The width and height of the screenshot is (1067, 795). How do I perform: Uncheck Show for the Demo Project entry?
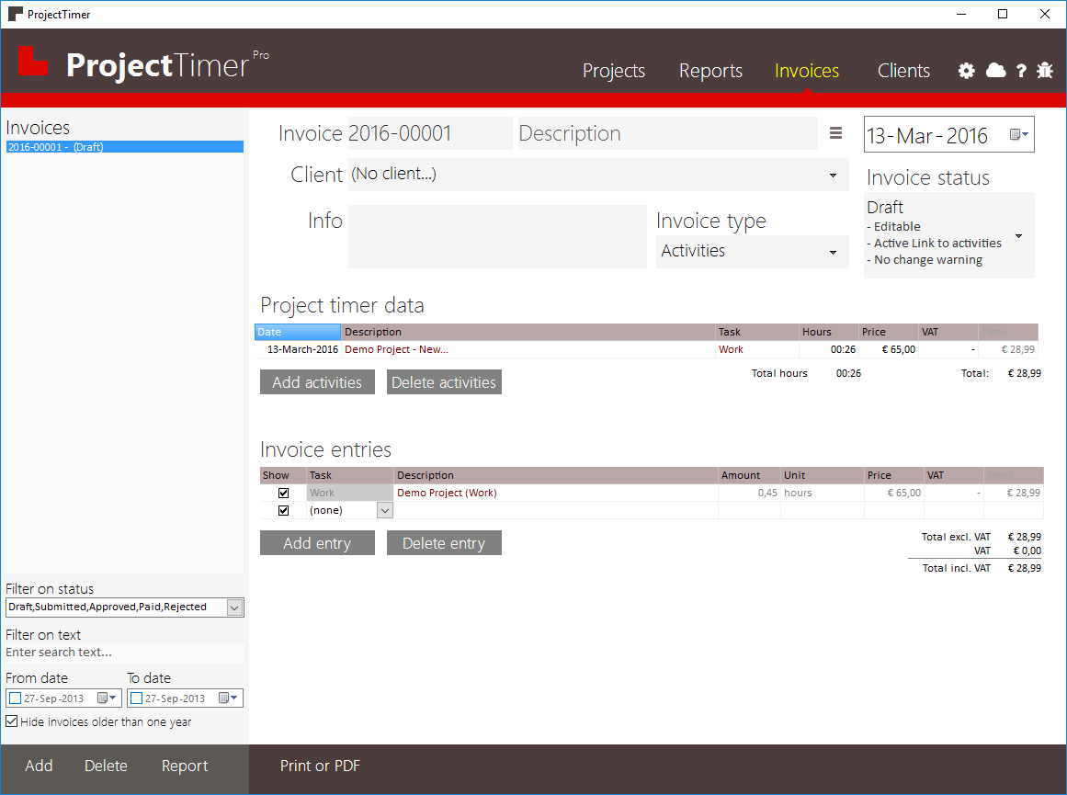[x=283, y=493]
